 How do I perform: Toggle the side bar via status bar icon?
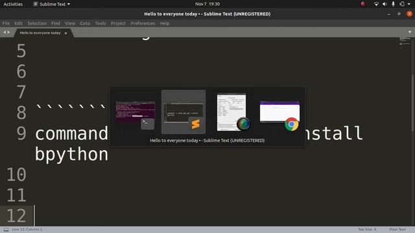(6, 230)
